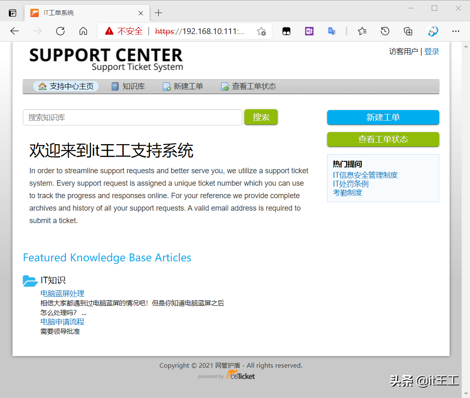Go to browser home page icon
Viewport: 470px width, 398px height.
click(x=83, y=31)
